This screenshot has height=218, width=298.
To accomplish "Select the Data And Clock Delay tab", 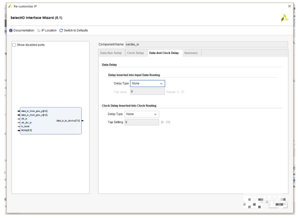I will [x=164, y=53].
